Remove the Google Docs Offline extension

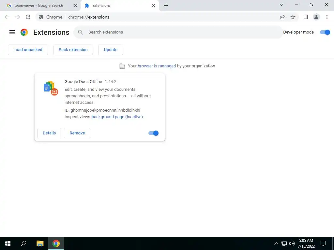(77, 133)
